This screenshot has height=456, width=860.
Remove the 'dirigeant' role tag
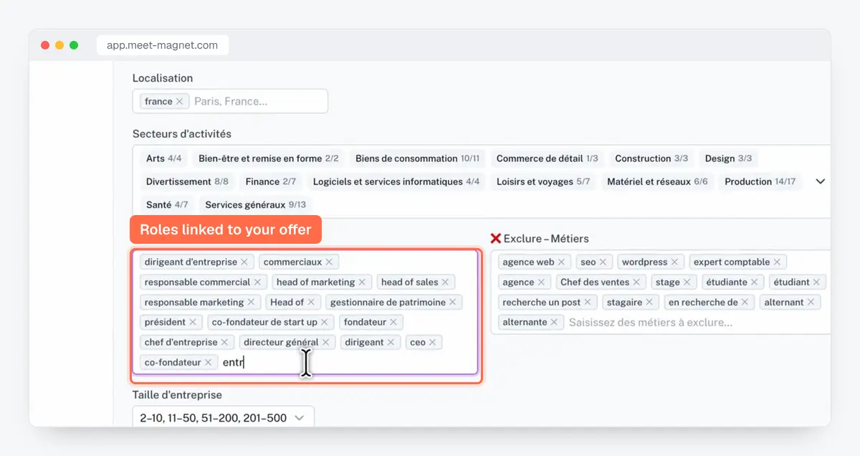click(x=391, y=343)
